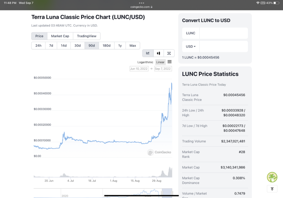
Task: Click the Market Cap value $3,140,341,986
Action: 233,168
